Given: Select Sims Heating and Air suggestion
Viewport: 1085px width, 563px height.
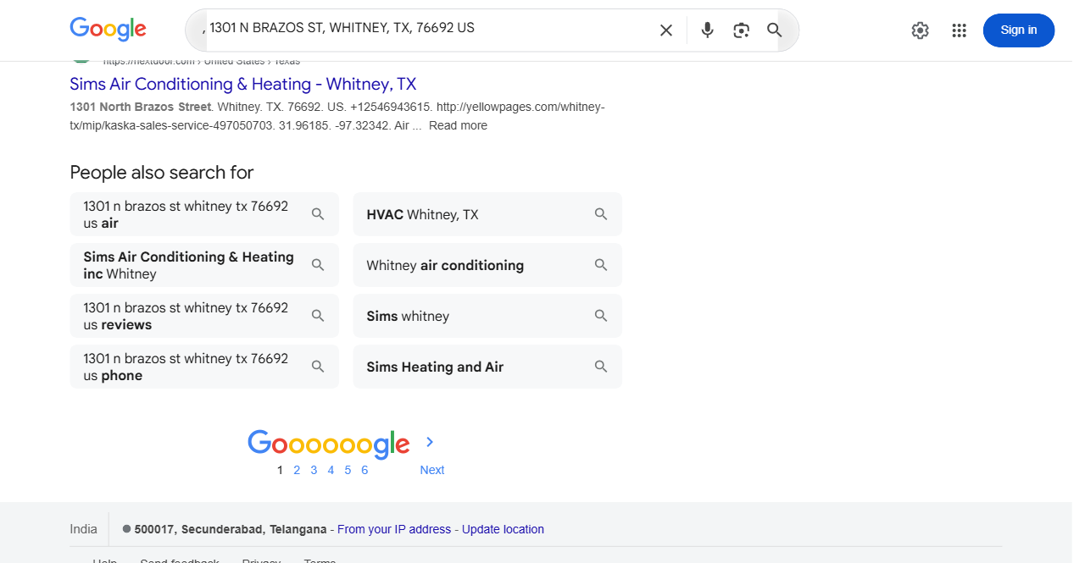Looking at the screenshot, I should coord(487,367).
